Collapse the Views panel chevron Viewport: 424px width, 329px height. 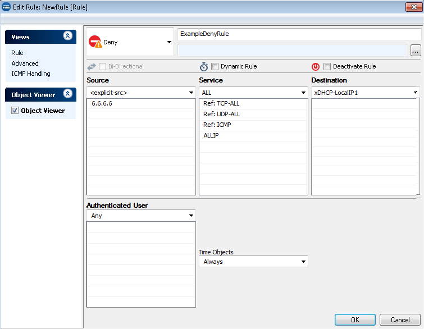pyautogui.click(x=67, y=36)
